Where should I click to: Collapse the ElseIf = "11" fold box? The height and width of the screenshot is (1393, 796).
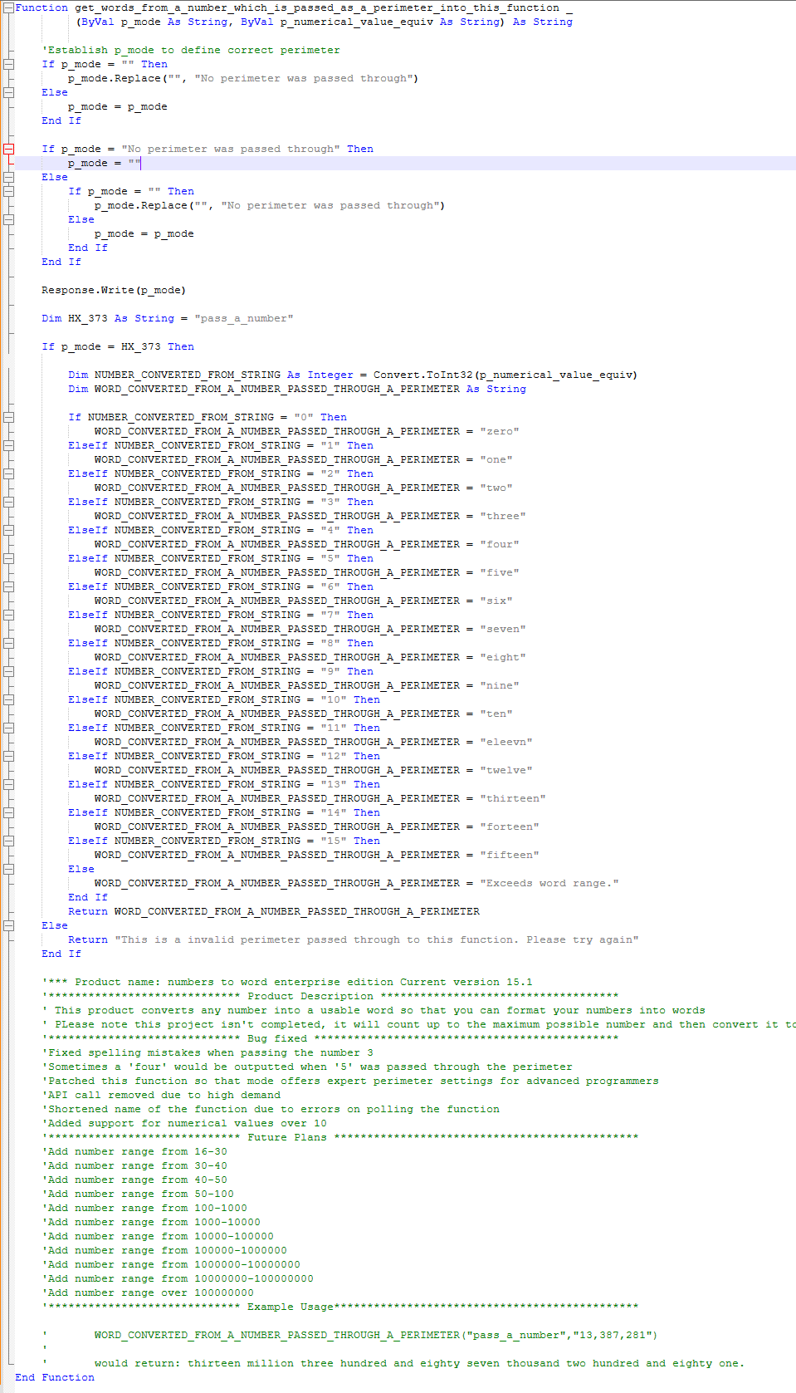click(8, 728)
